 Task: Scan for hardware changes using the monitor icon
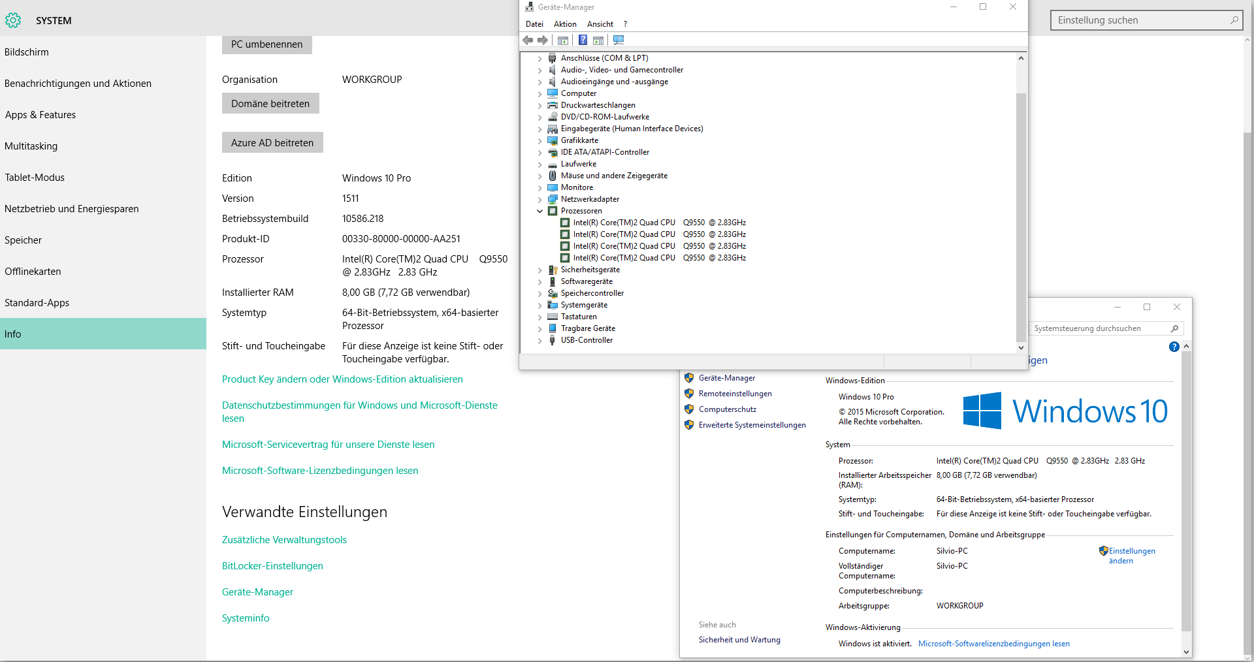pyautogui.click(x=619, y=40)
